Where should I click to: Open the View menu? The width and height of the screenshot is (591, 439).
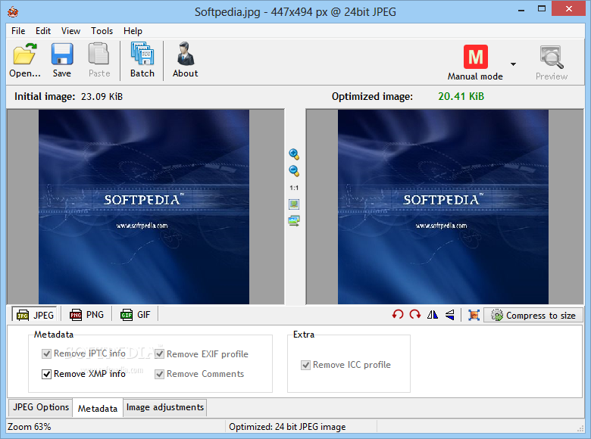[71, 31]
